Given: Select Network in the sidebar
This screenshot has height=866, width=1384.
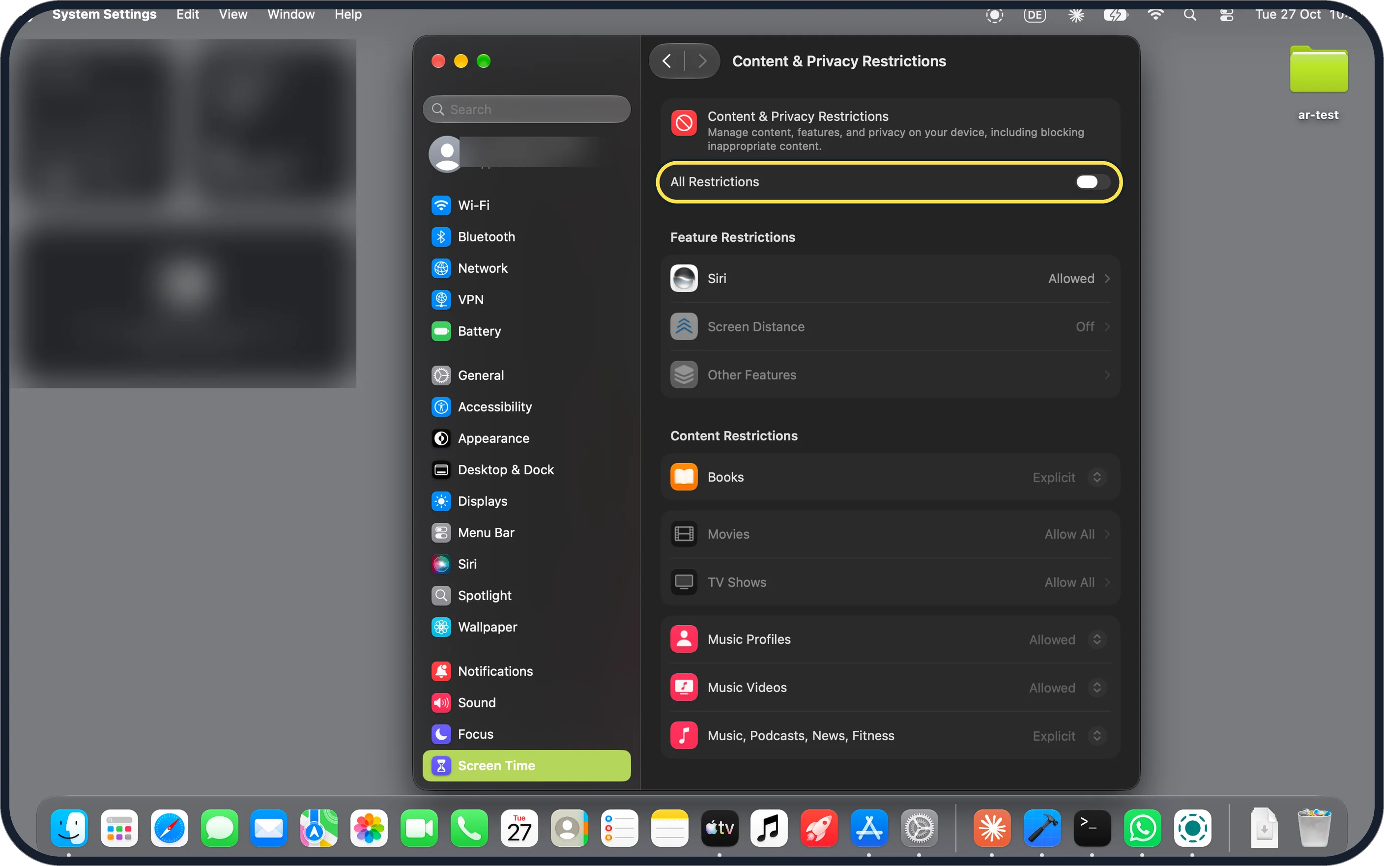Looking at the screenshot, I should (x=526, y=268).
